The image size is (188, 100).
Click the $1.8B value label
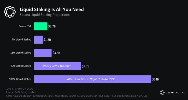(x=47, y=40)
